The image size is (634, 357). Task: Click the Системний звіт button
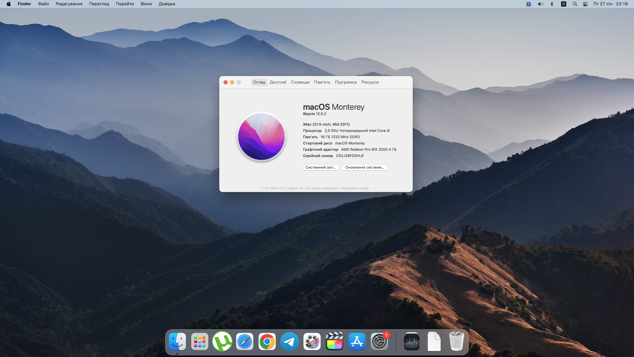pyautogui.click(x=321, y=168)
